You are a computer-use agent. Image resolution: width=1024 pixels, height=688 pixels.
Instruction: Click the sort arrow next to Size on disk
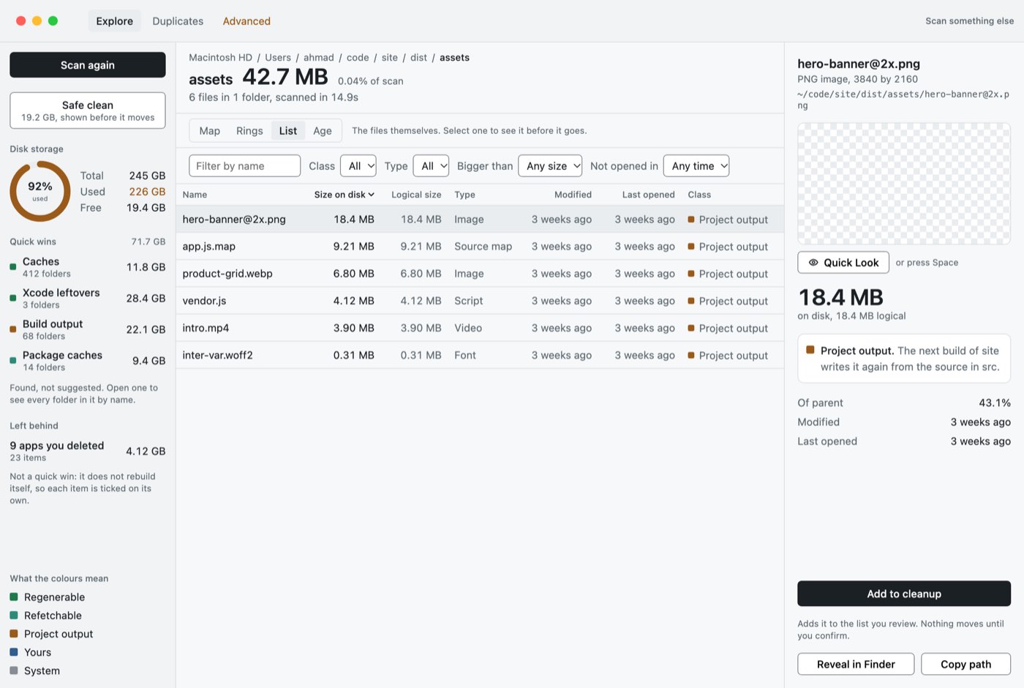[372, 195]
